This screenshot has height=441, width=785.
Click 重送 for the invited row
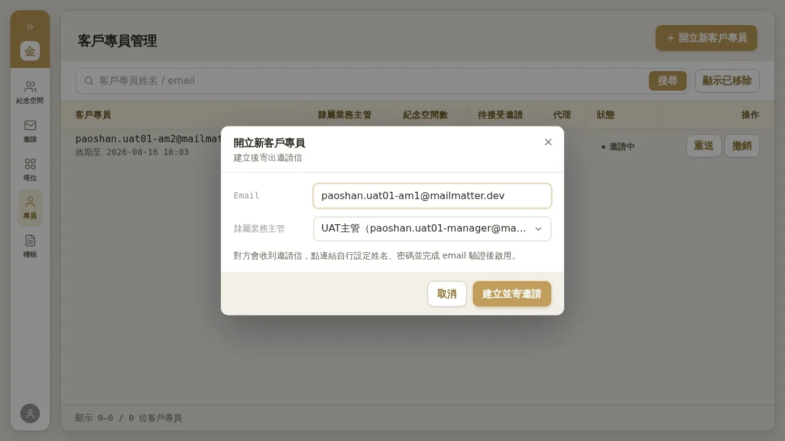click(x=704, y=146)
